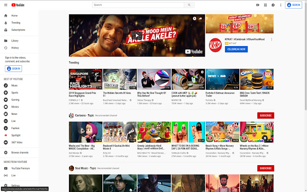Open the Cartoons - Topic channel link

pos(84,115)
